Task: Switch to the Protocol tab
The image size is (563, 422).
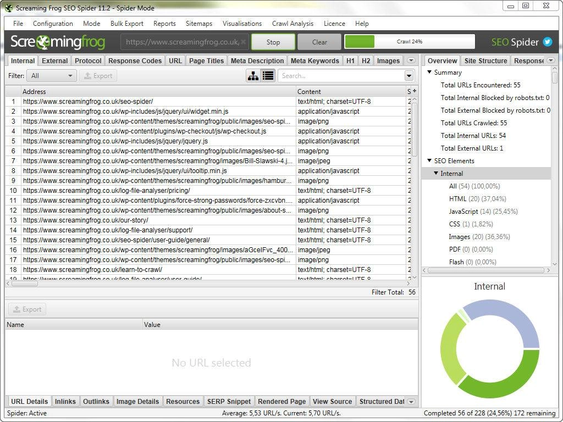Action: 88,60
